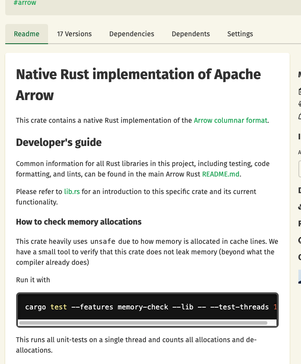Go to the Settings tab
Image resolution: width=301 pixels, height=364 pixels.
pyautogui.click(x=240, y=34)
